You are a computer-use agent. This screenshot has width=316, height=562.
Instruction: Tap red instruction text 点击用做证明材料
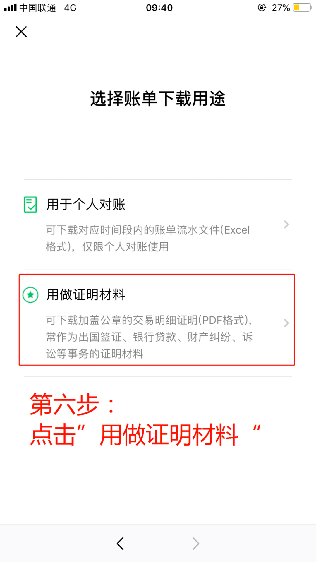tap(145, 435)
